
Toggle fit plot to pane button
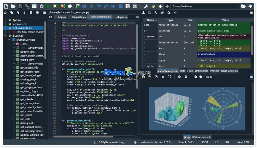pyautogui.click(x=169, y=77)
